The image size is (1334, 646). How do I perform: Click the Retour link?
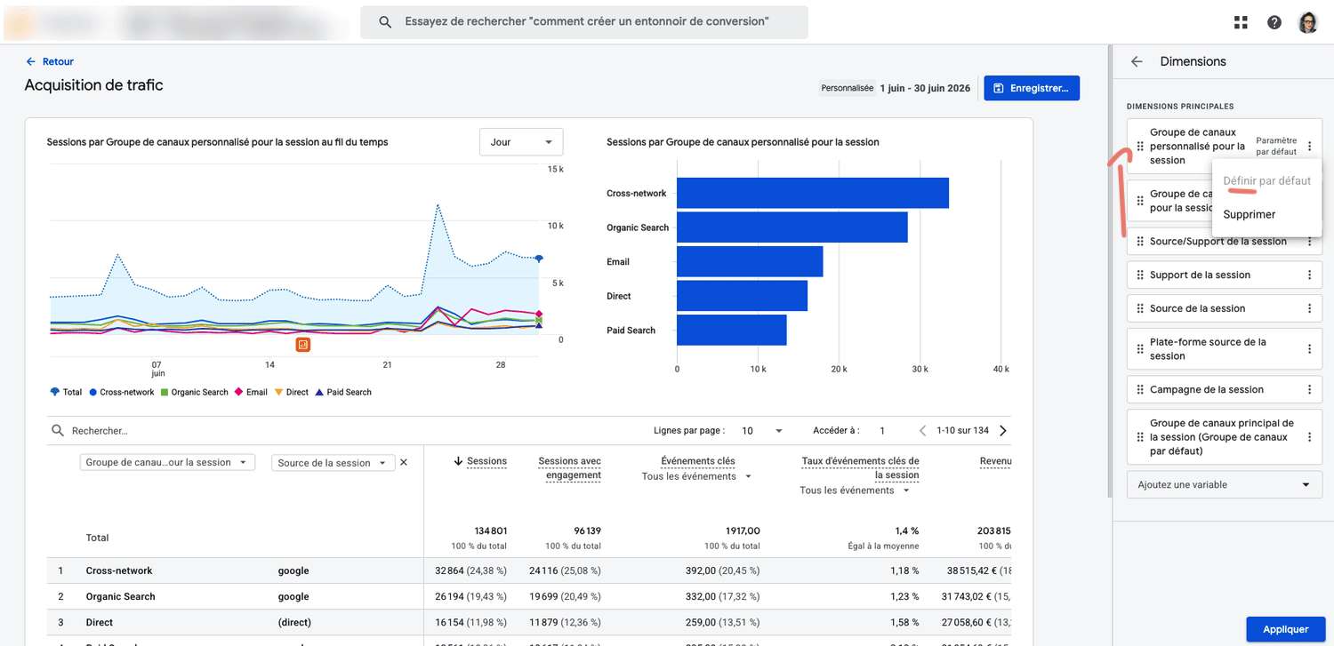tap(50, 61)
